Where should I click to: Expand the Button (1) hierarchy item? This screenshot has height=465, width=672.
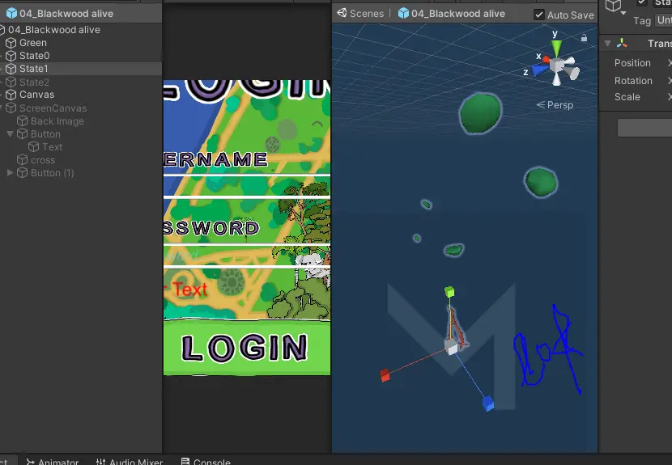pyautogui.click(x=10, y=173)
